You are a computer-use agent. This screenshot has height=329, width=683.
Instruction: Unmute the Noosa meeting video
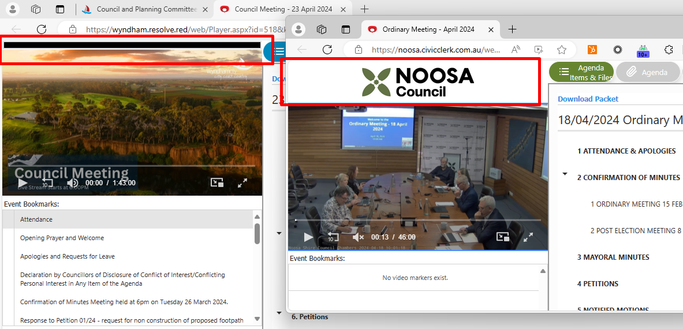358,237
